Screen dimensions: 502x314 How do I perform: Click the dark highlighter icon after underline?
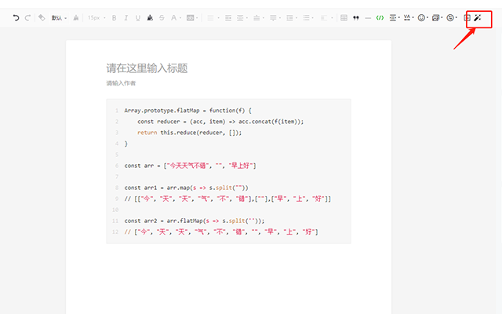coord(150,18)
